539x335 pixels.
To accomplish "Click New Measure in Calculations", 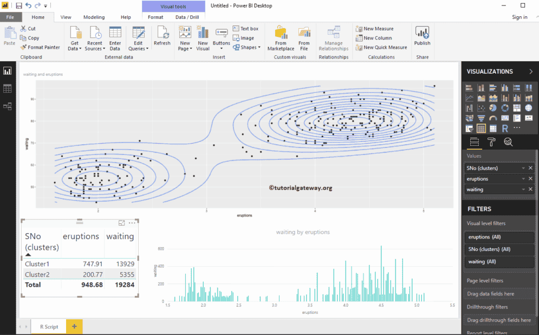I will coord(374,29).
